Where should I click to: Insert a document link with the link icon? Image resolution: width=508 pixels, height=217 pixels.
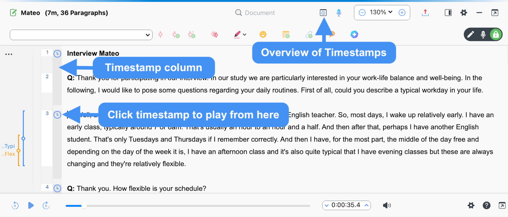pyautogui.click(x=309, y=34)
